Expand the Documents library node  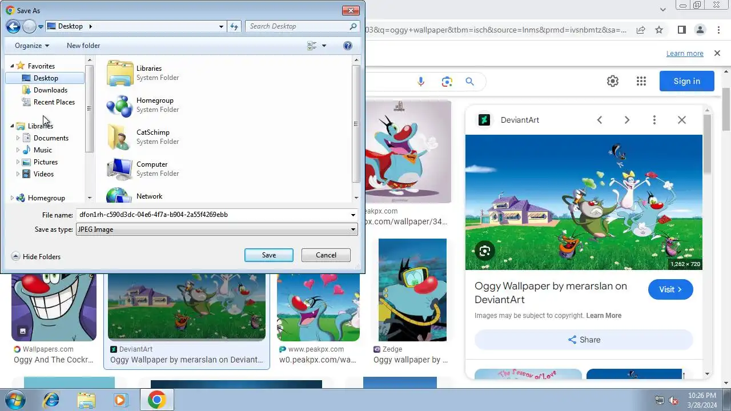pyautogui.click(x=18, y=138)
